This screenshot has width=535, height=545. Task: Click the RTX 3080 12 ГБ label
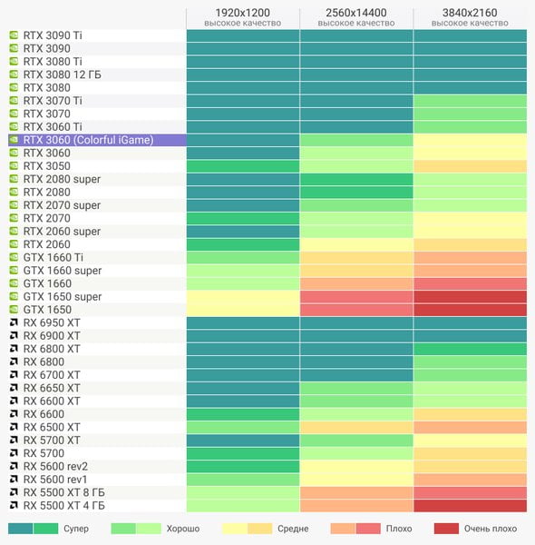tap(62, 74)
